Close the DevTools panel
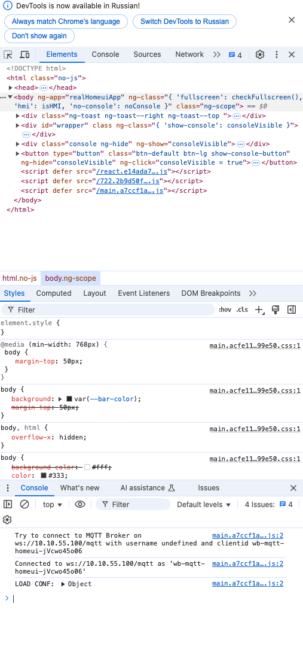 pos(292,54)
